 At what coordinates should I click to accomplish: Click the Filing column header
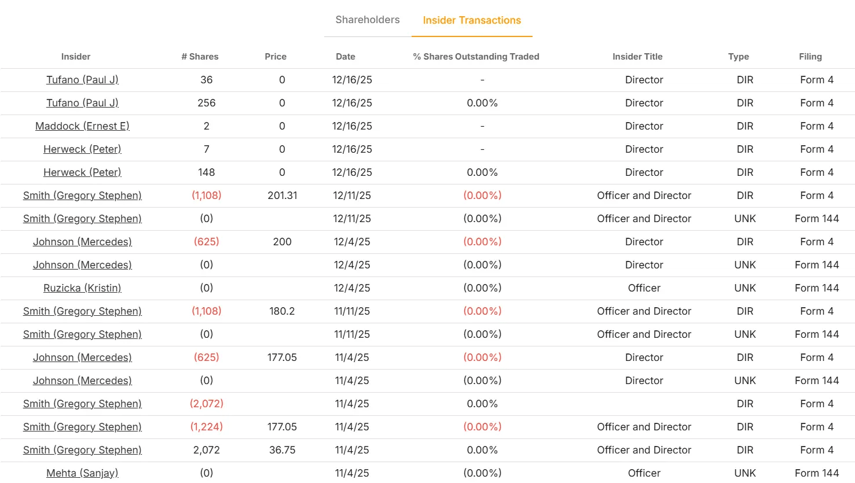tap(810, 57)
